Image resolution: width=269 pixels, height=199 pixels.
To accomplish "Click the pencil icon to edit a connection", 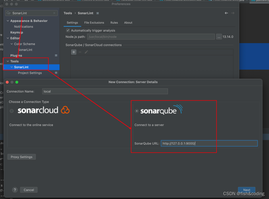I will (x=86, y=52).
